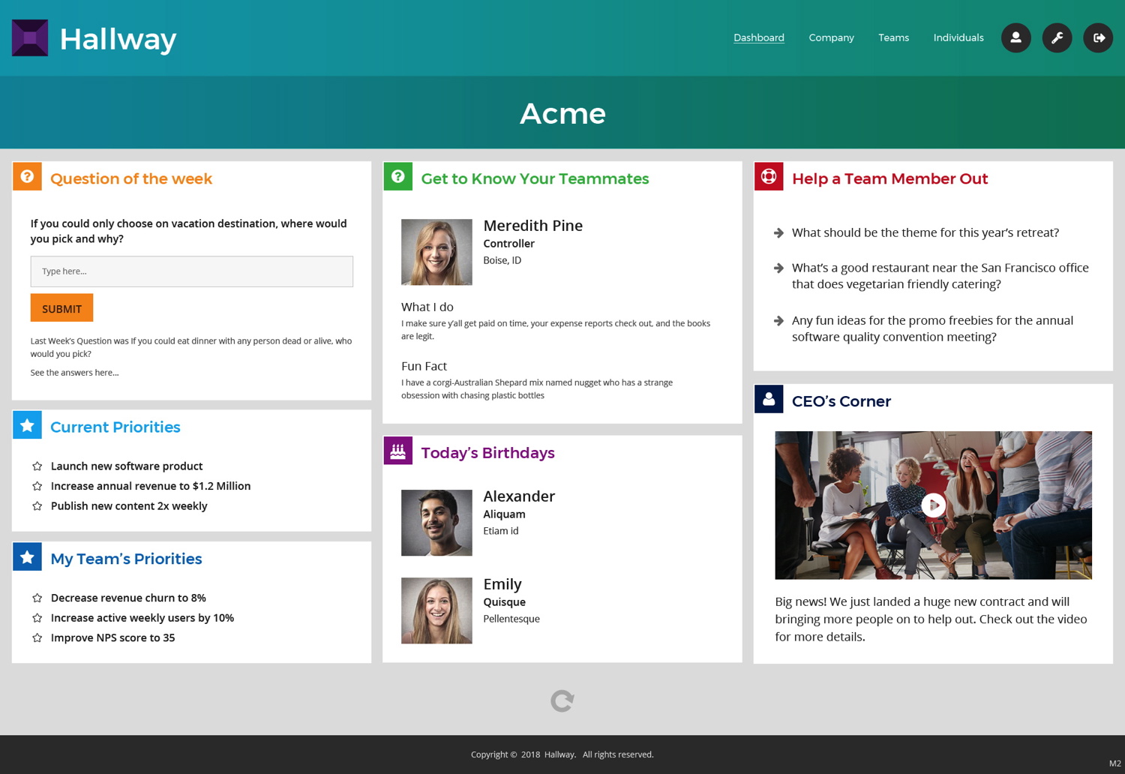Viewport: 1125px width, 774px height.
Task: Toggle star next to Improve NPS score
Action: click(37, 638)
